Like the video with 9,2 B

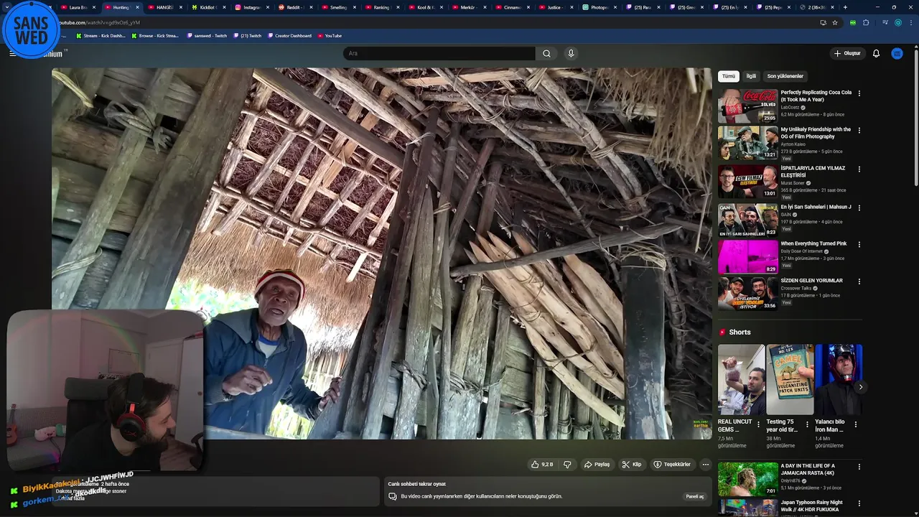(542, 465)
